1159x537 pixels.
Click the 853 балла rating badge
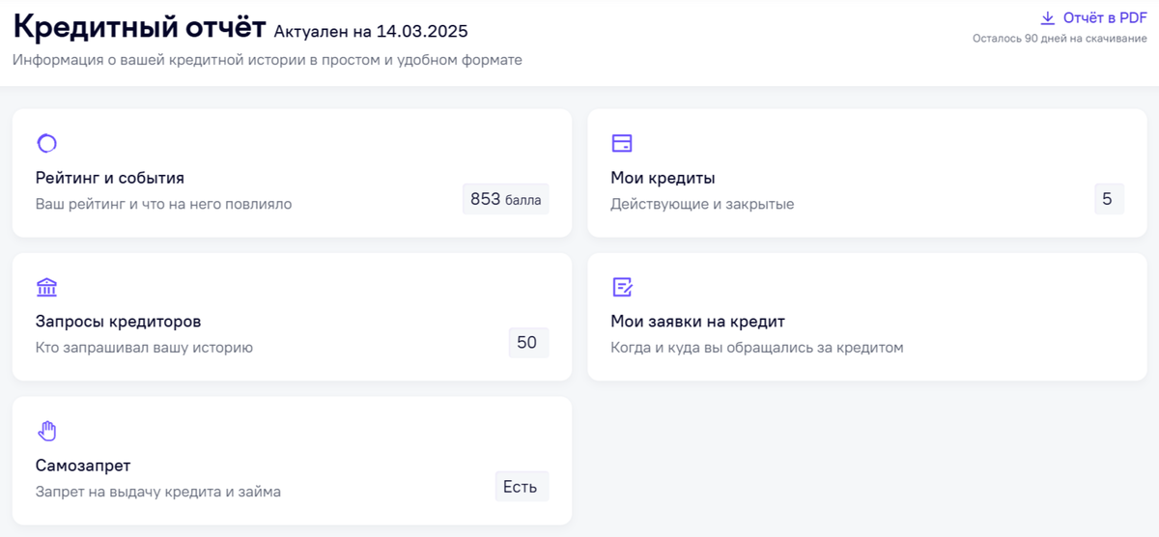pos(505,200)
